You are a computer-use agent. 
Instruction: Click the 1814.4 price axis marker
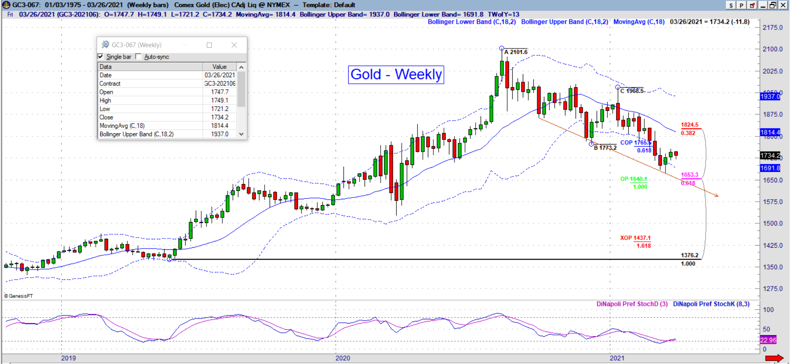pyautogui.click(x=770, y=132)
